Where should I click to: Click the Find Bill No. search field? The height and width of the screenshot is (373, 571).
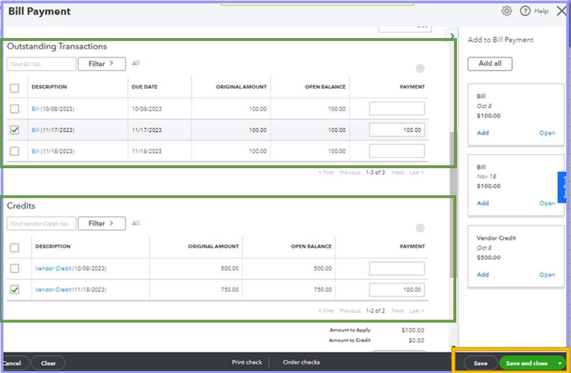[x=41, y=64]
